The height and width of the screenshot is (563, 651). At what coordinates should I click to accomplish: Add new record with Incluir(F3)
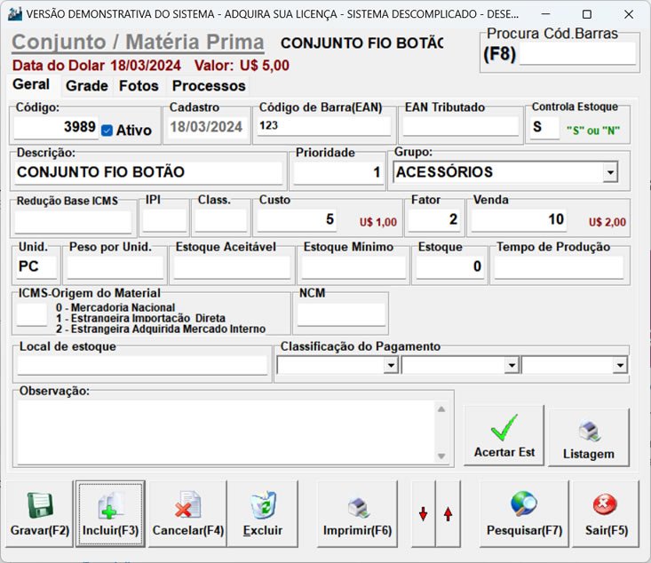coord(110,514)
